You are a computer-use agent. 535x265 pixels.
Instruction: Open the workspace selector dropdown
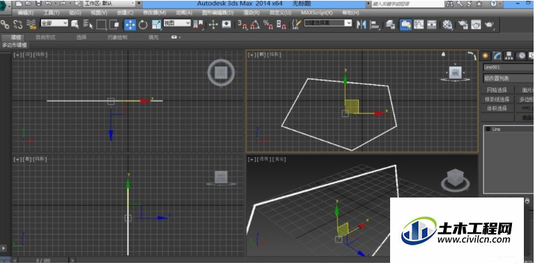(x=109, y=3)
